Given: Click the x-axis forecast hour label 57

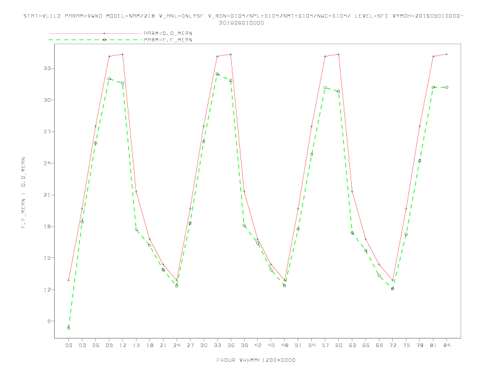Looking at the screenshot, I should [325, 345].
